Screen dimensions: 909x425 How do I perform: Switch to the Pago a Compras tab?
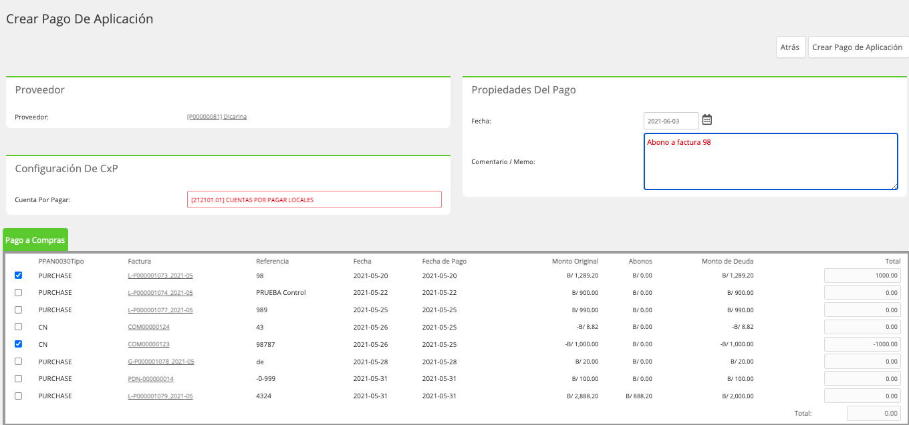[35, 240]
